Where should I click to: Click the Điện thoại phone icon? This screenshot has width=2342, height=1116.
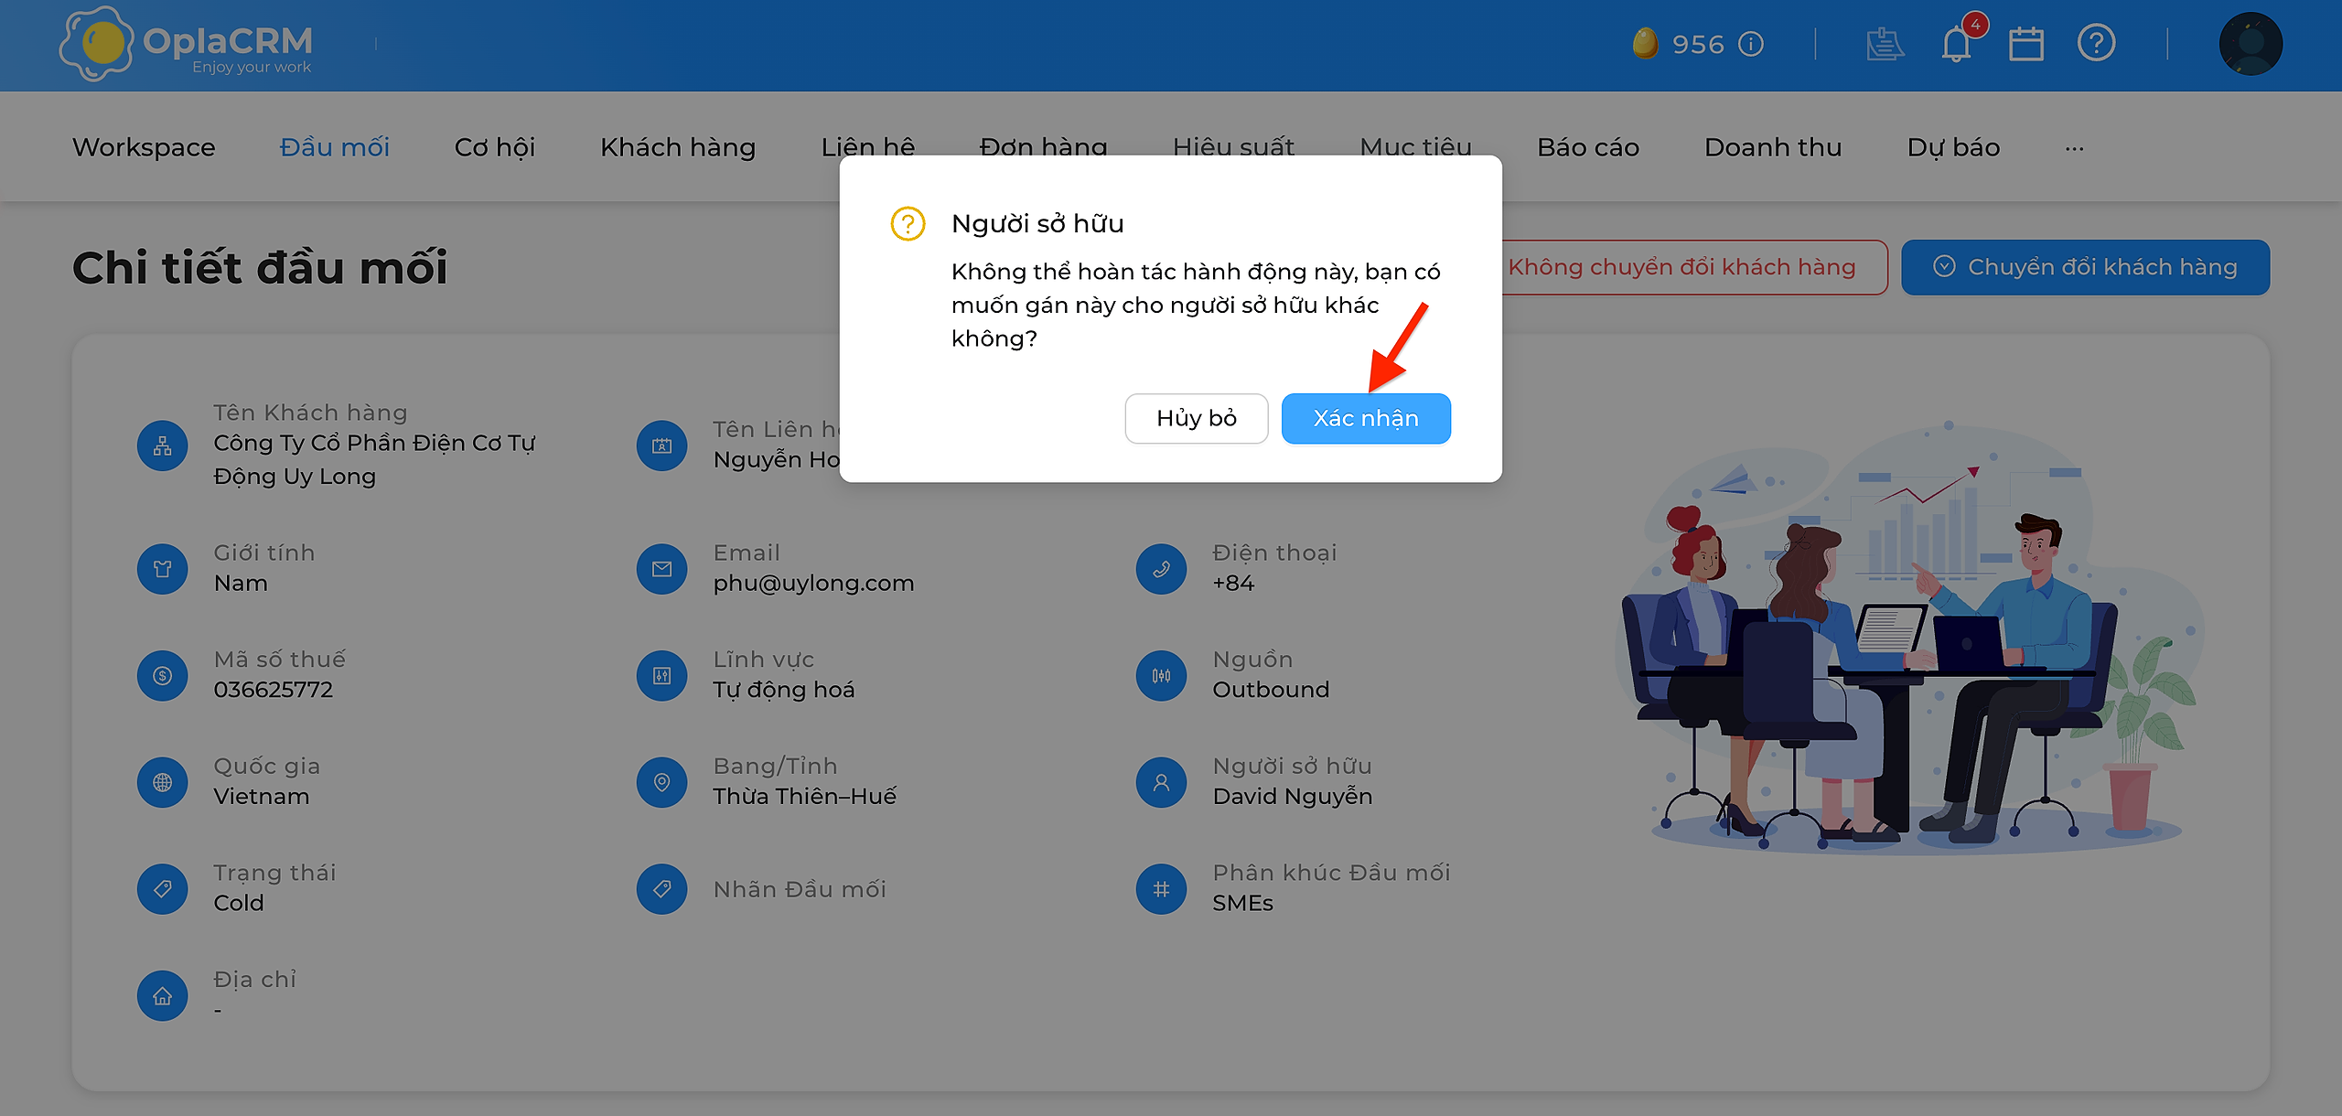1162,568
